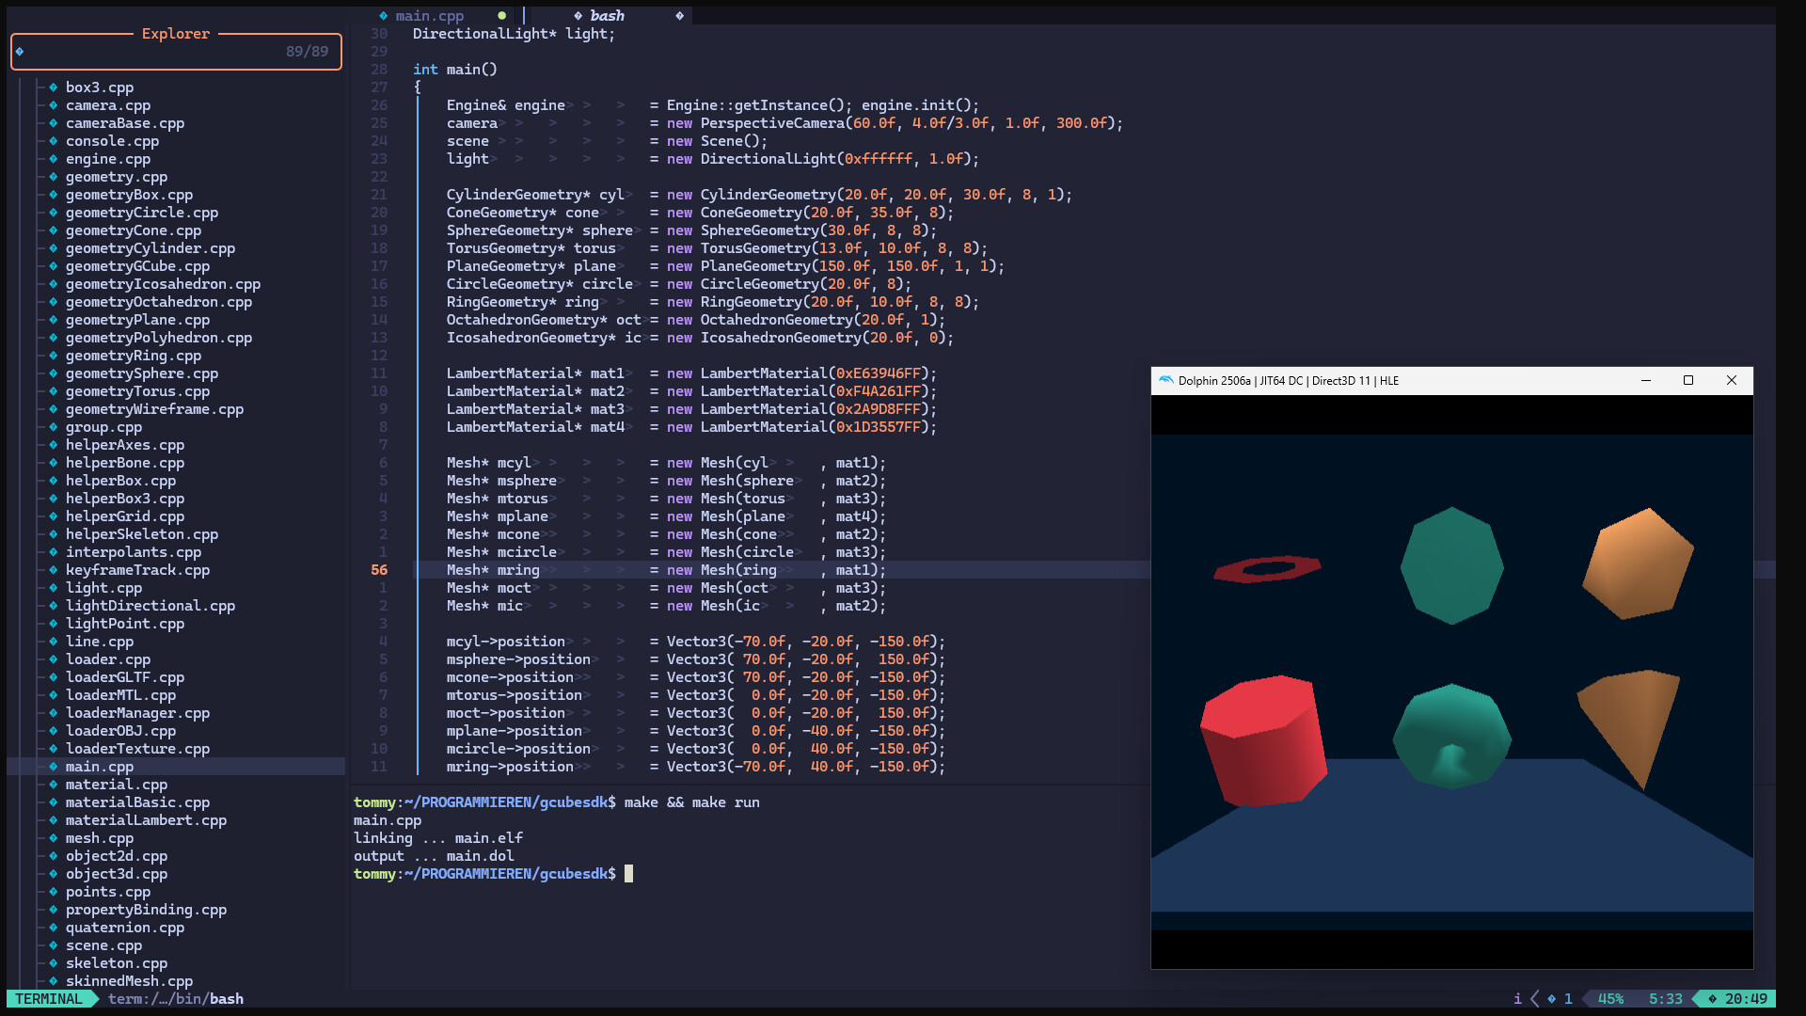Click the red cylinder in Dolphin render
The width and height of the screenshot is (1806, 1016).
1263,739
